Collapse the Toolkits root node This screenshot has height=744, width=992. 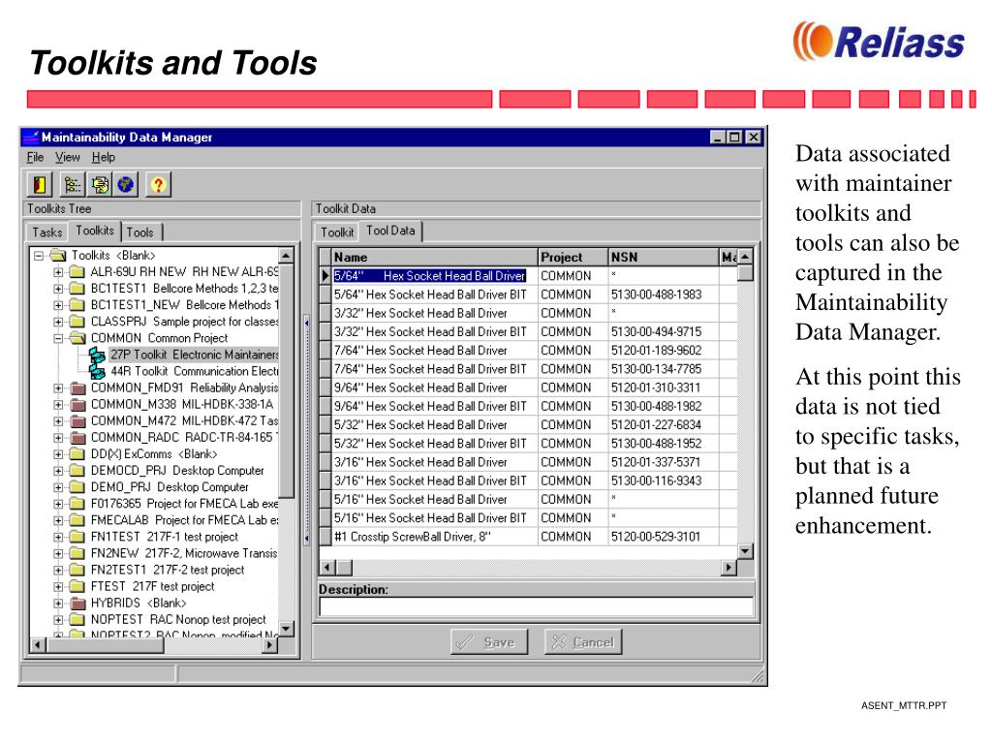coord(39,256)
